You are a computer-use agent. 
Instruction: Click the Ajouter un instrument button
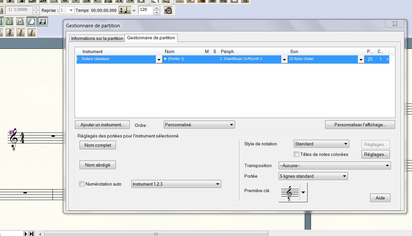(102, 125)
